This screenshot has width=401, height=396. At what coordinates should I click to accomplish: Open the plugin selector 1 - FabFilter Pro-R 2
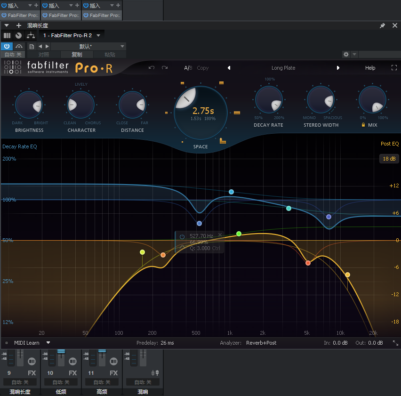(x=72, y=35)
